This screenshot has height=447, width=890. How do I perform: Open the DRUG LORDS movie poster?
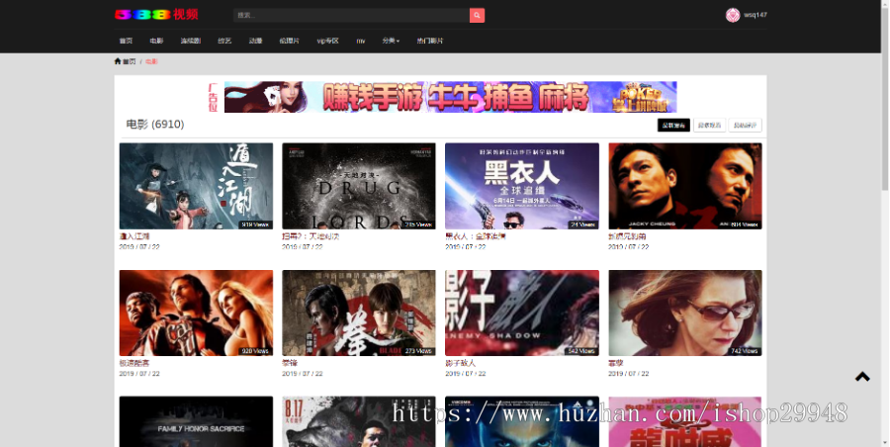(359, 186)
